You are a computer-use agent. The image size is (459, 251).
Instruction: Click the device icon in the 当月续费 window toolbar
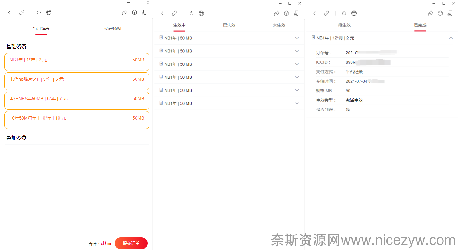click(x=144, y=13)
